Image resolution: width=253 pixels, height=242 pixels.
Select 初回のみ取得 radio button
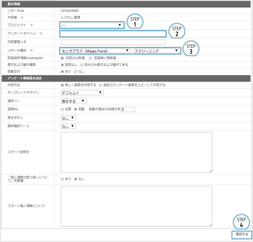click(x=62, y=58)
